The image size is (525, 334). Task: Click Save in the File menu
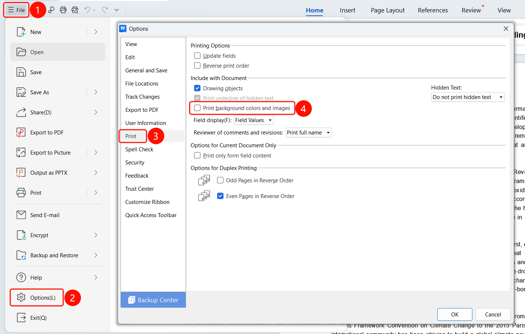(58, 72)
